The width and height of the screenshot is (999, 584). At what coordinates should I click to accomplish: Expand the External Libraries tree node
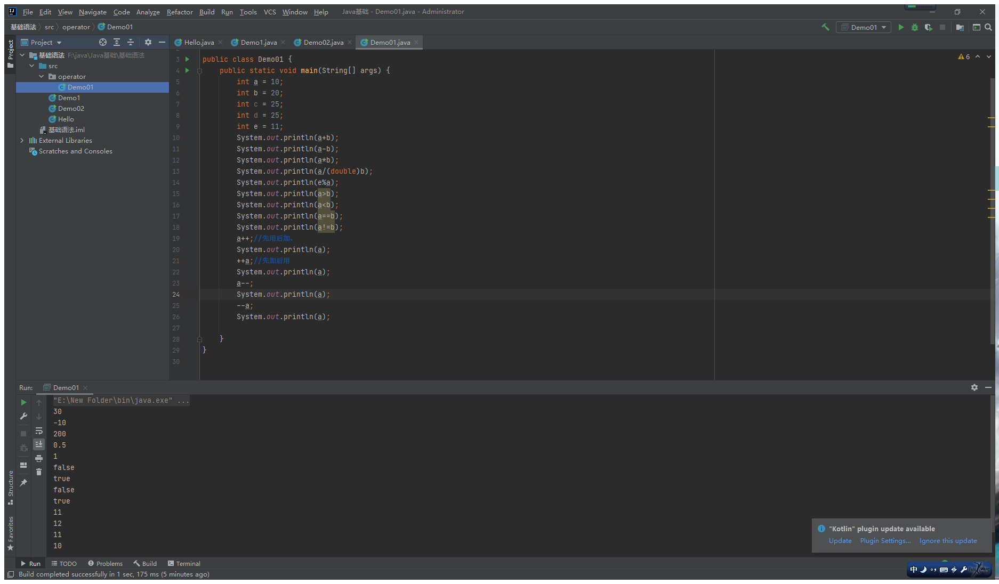point(22,141)
